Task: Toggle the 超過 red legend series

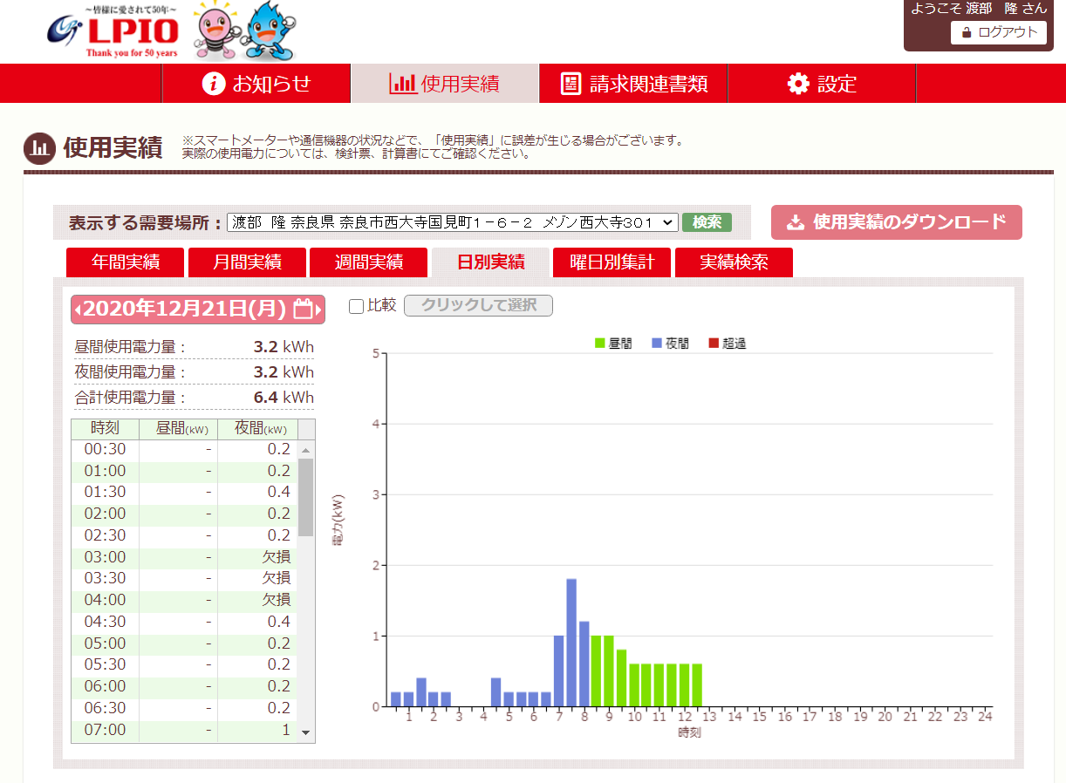Action: click(727, 344)
